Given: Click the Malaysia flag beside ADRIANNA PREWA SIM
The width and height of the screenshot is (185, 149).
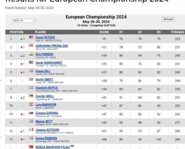Looking at the screenshot, I should (31, 45).
